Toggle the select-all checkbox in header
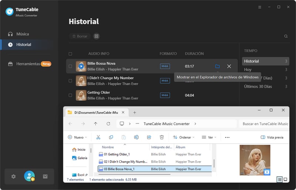The width and height of the screenshot is (296, 190). (70, 54)
